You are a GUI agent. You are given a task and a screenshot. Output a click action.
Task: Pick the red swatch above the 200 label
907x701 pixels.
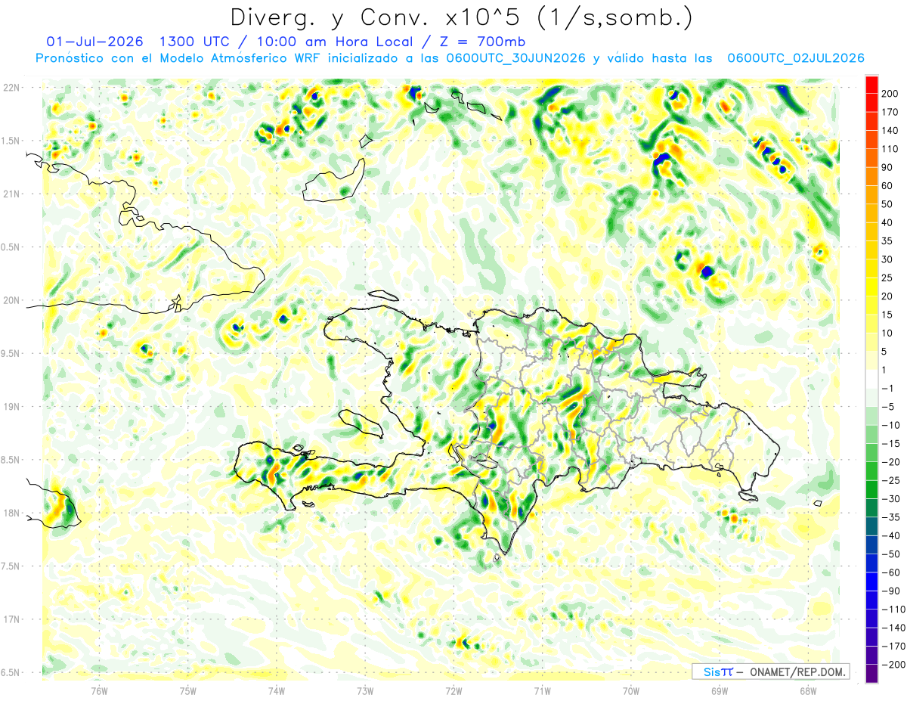click(x=872, y=85)
